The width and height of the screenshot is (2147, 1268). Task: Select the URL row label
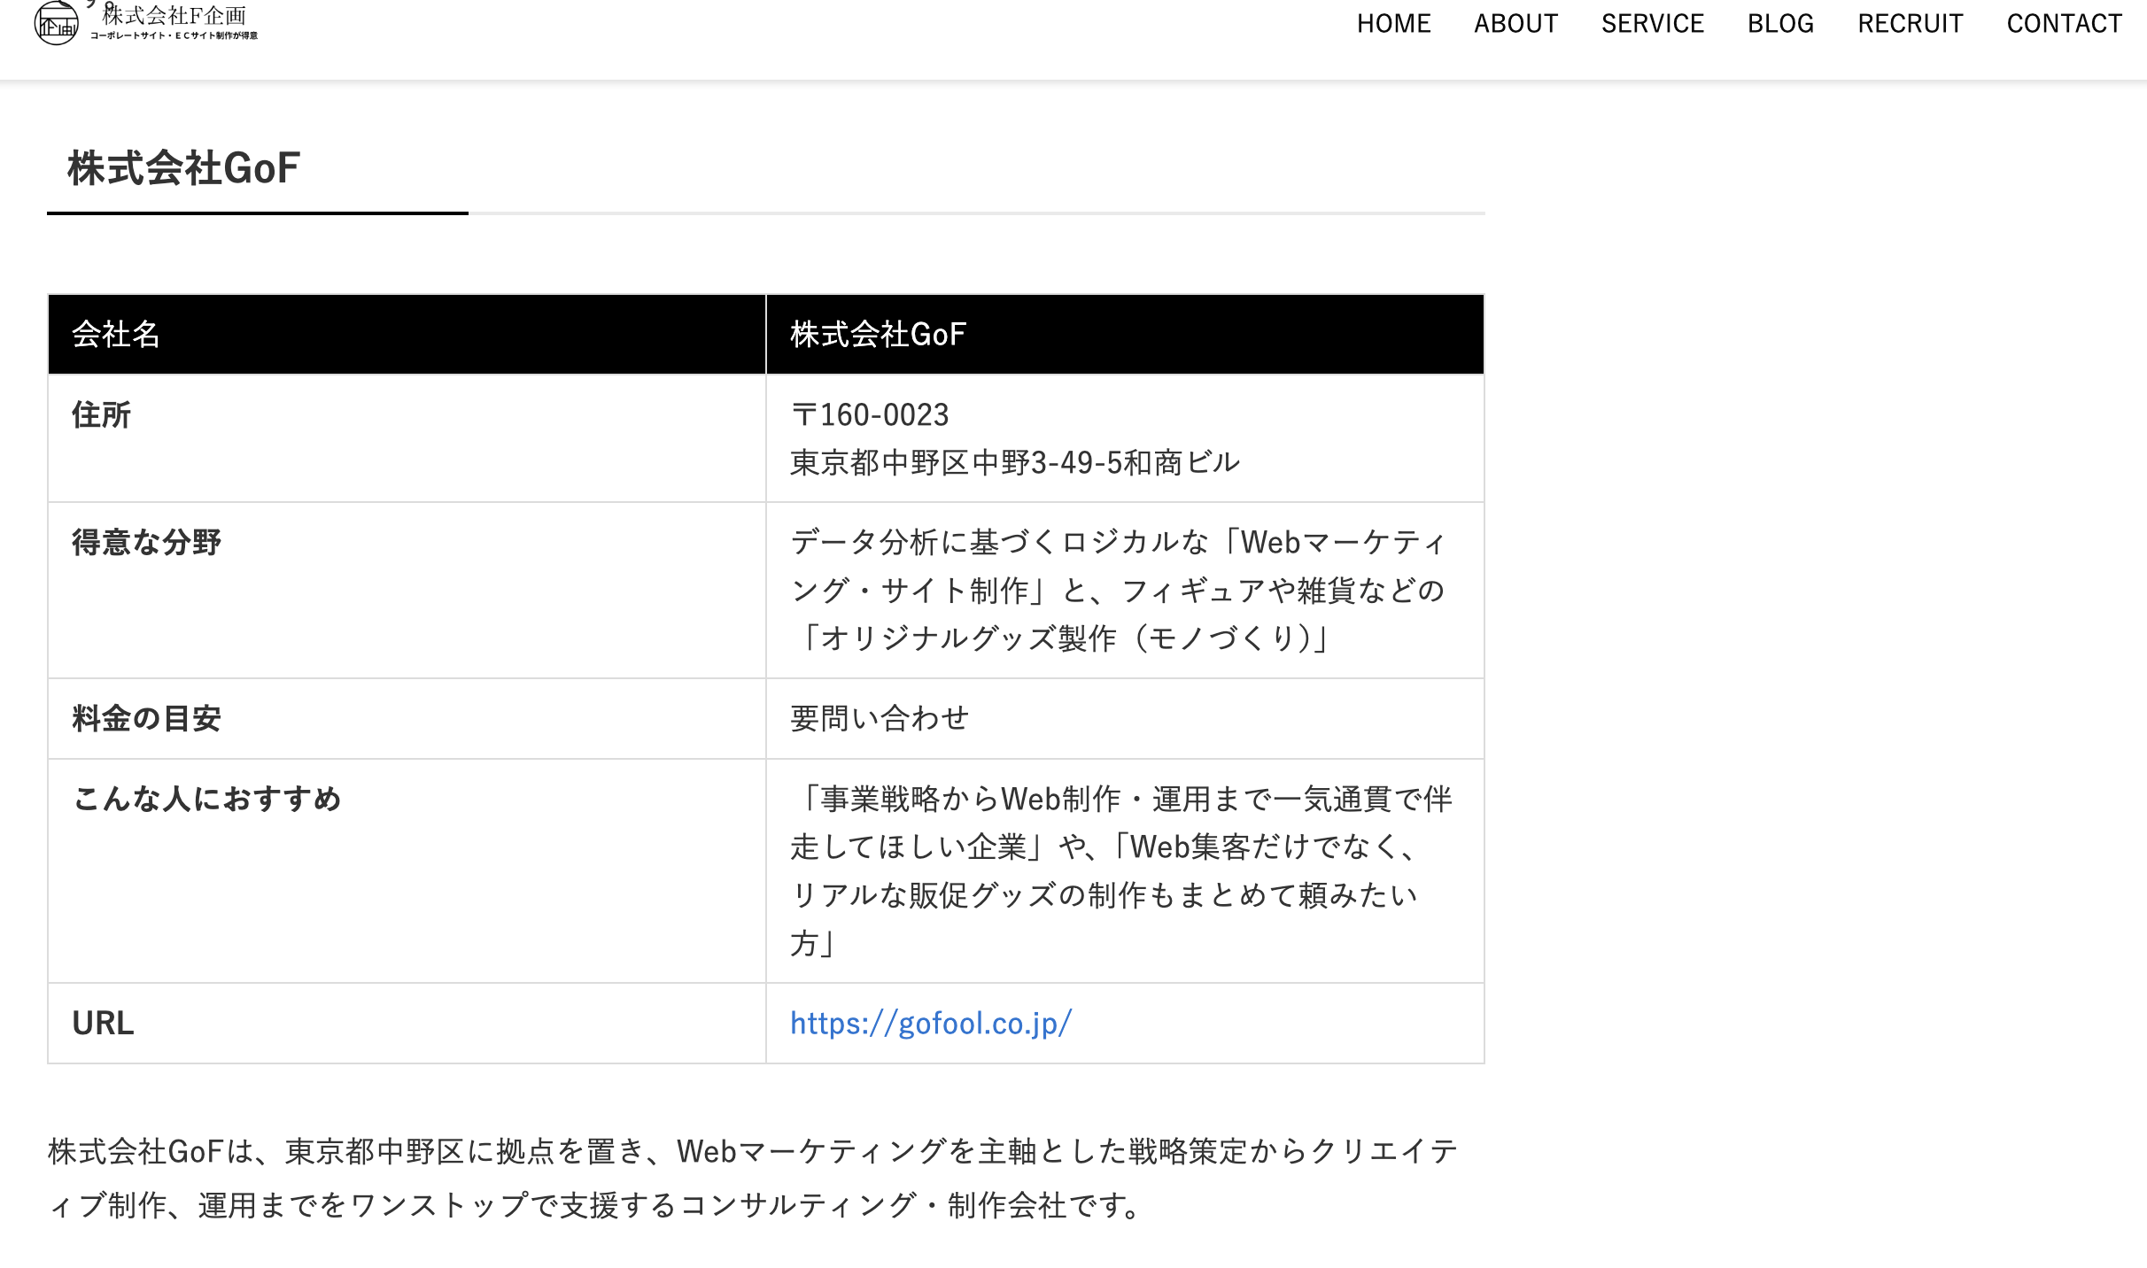(102, 1023)
